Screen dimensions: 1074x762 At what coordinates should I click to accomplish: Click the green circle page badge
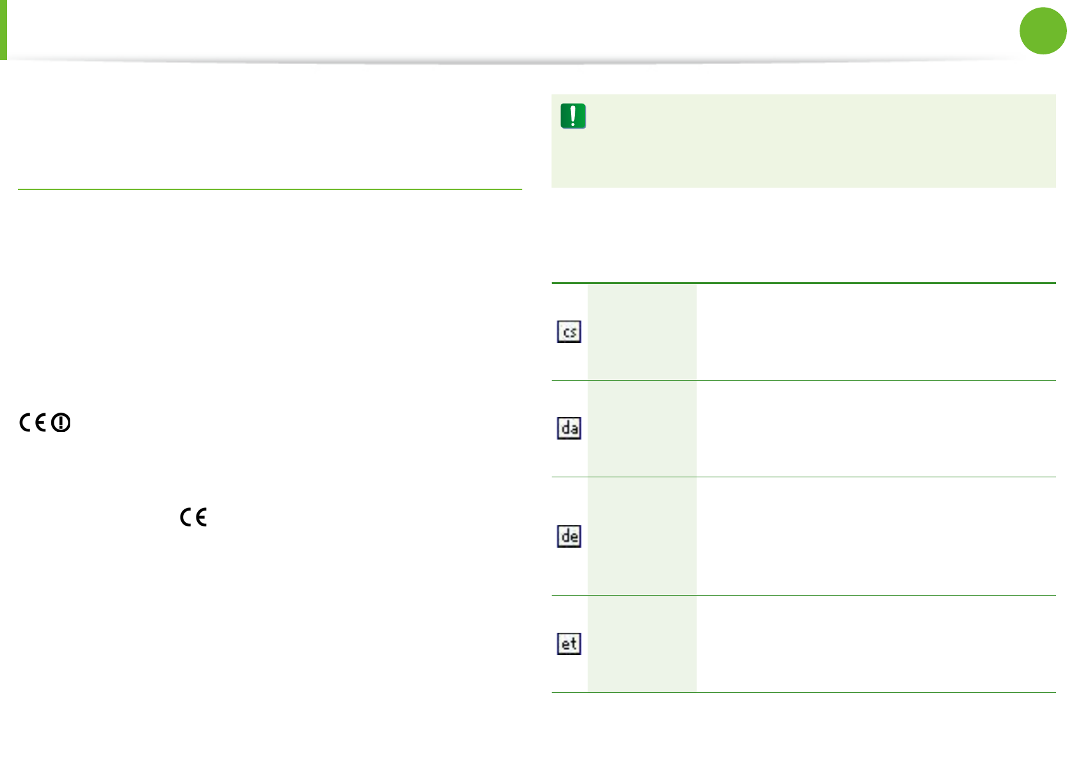pyautogui.click(x=1043, y=31)
